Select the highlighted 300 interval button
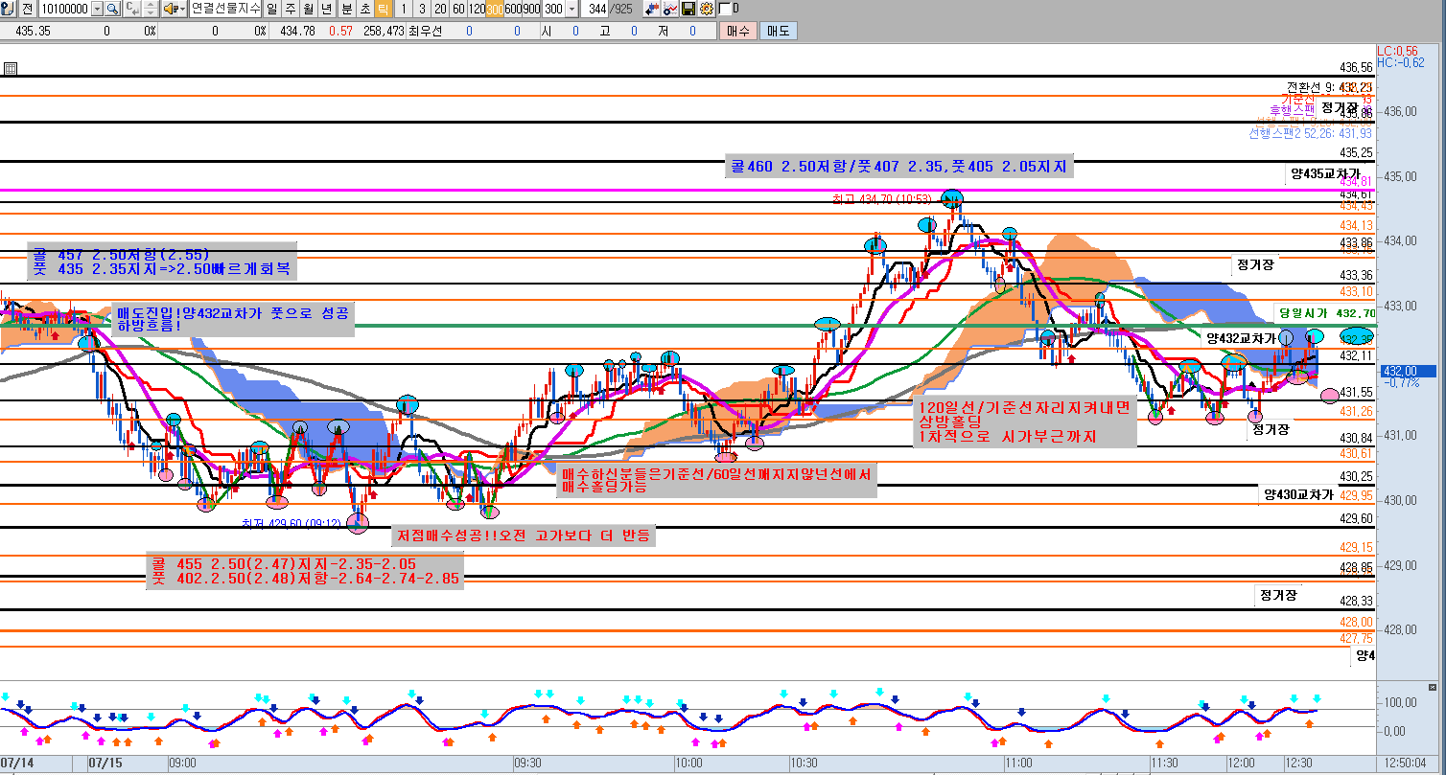1446x775 pixels. click(495, 9)
